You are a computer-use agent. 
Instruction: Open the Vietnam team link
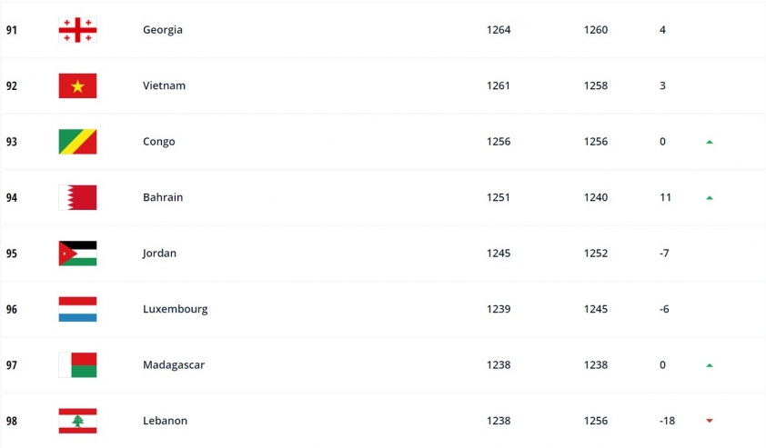coord(164,85)
